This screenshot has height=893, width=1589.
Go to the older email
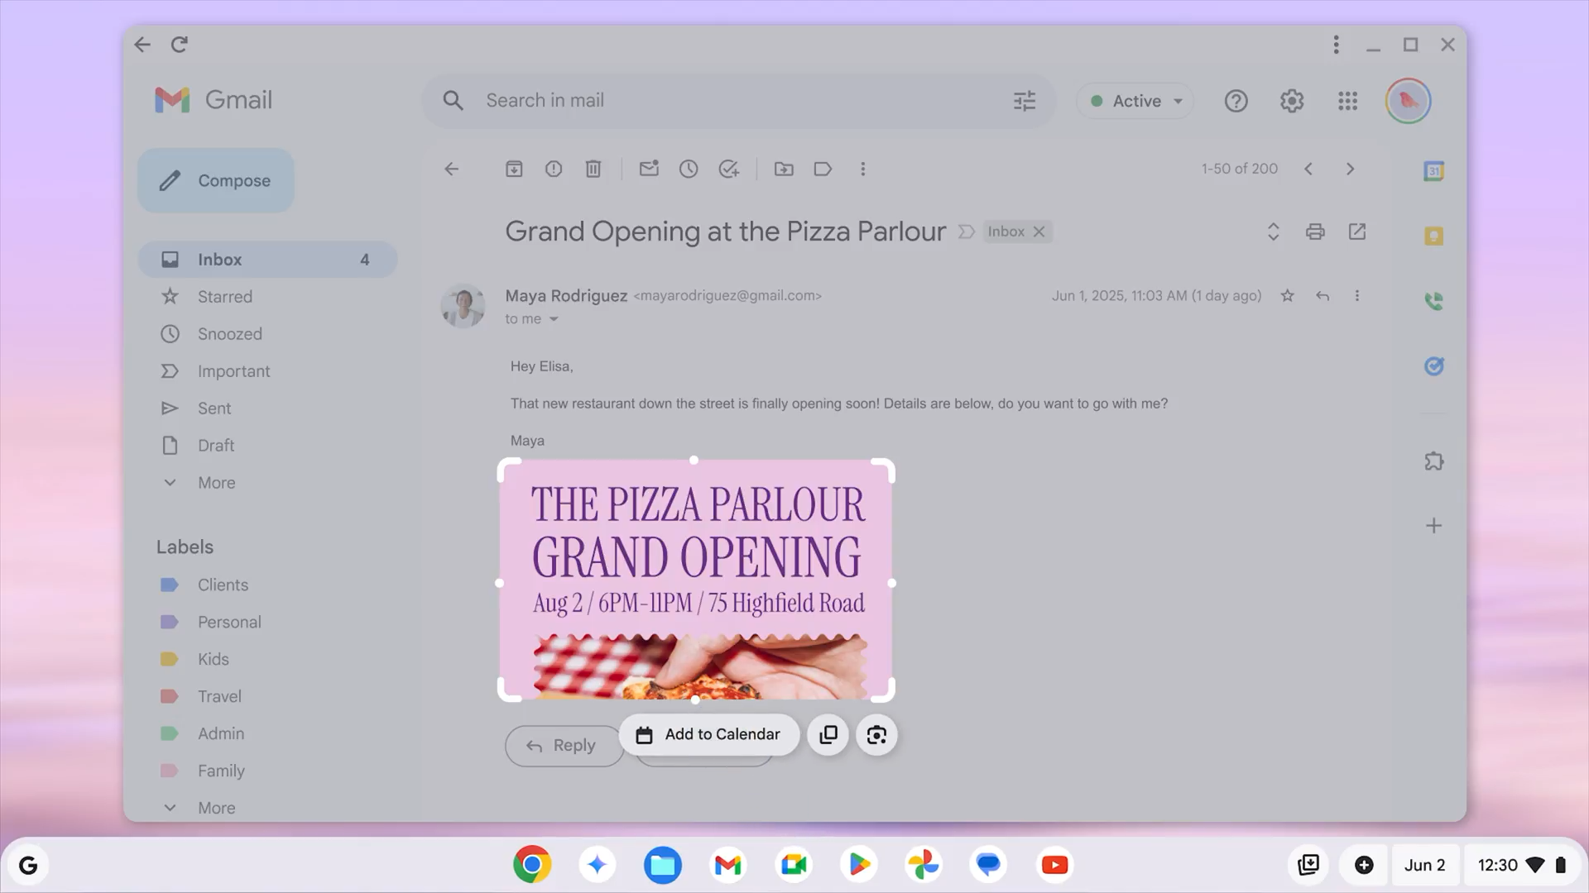click(1350, 169)
